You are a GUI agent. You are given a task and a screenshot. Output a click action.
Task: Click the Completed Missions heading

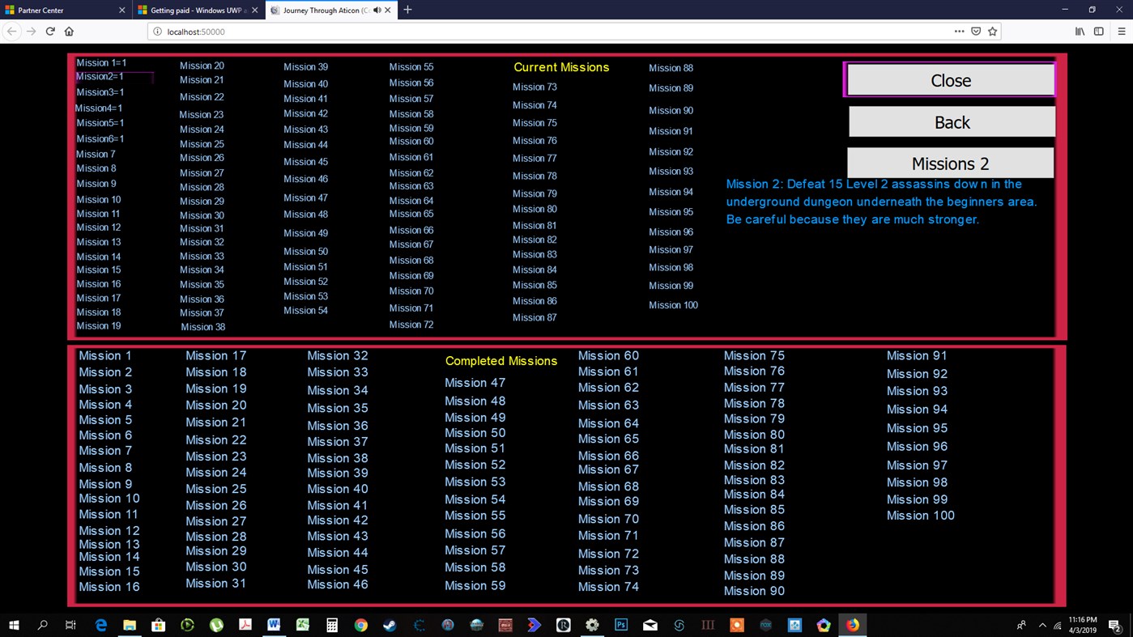pyautogui.click(x=501, y=361)
